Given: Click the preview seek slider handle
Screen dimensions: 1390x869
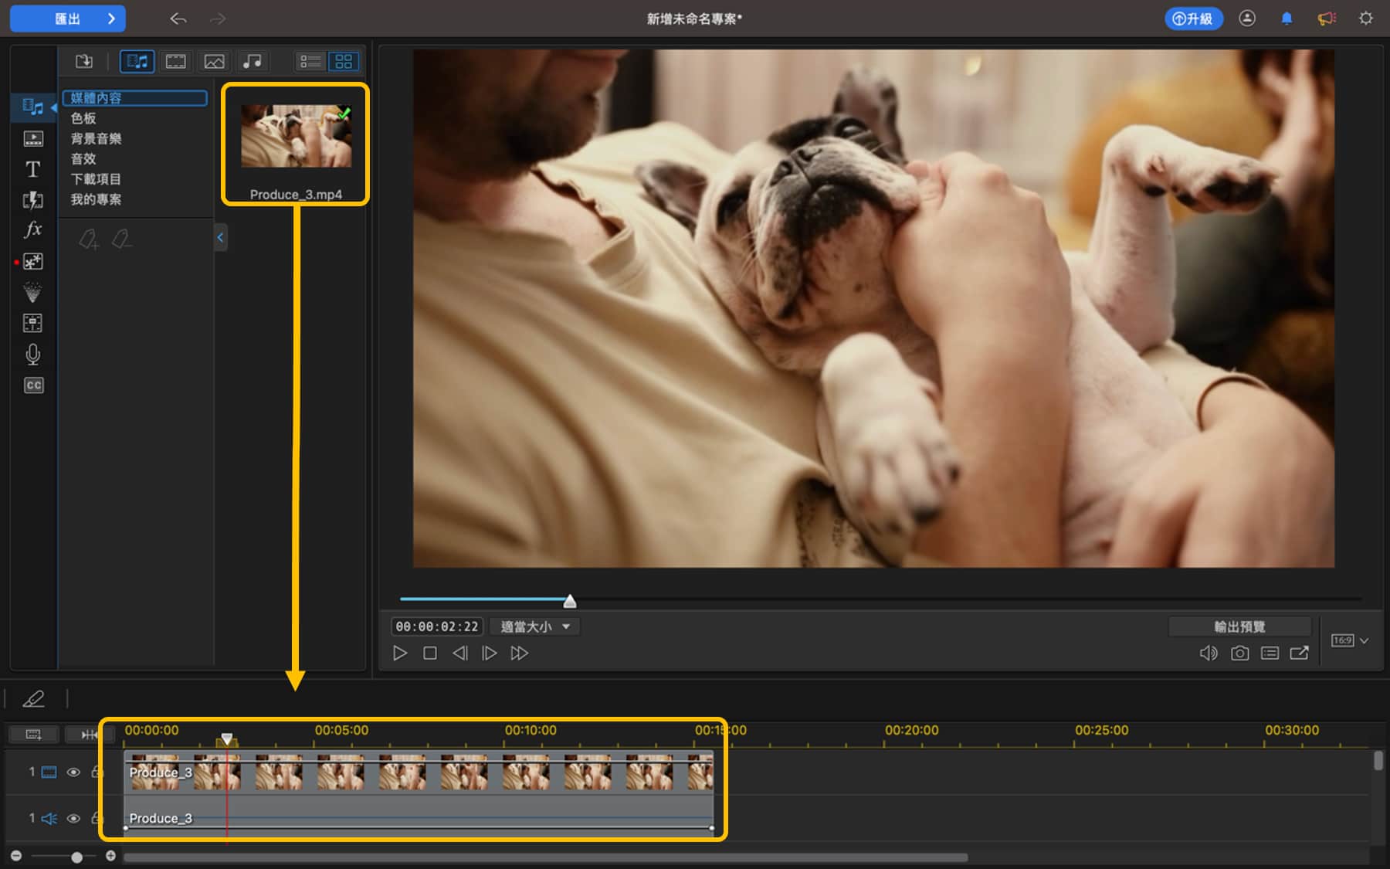Looking at the screenshot, I should [570, 601].
